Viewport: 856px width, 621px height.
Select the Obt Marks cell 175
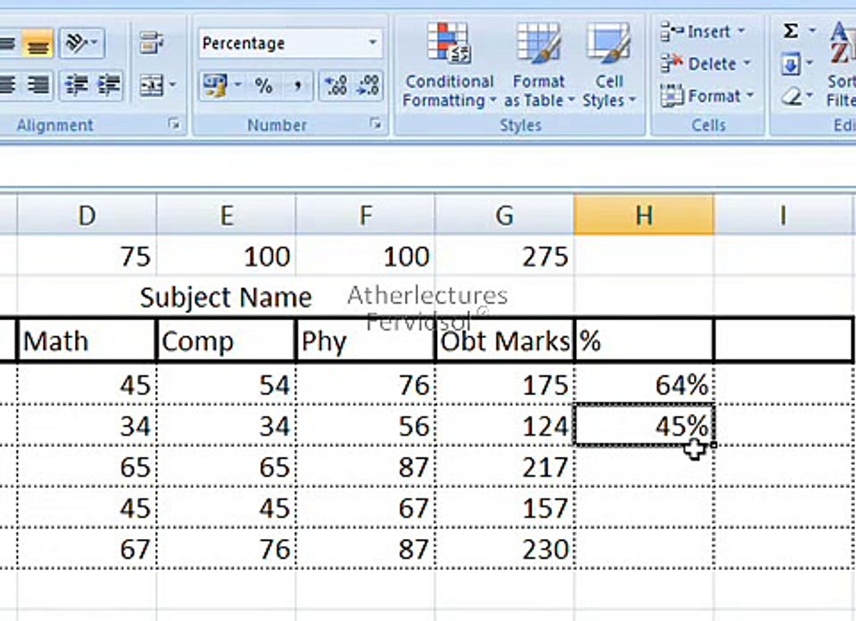pyautogui.click(x=504, y=385)
